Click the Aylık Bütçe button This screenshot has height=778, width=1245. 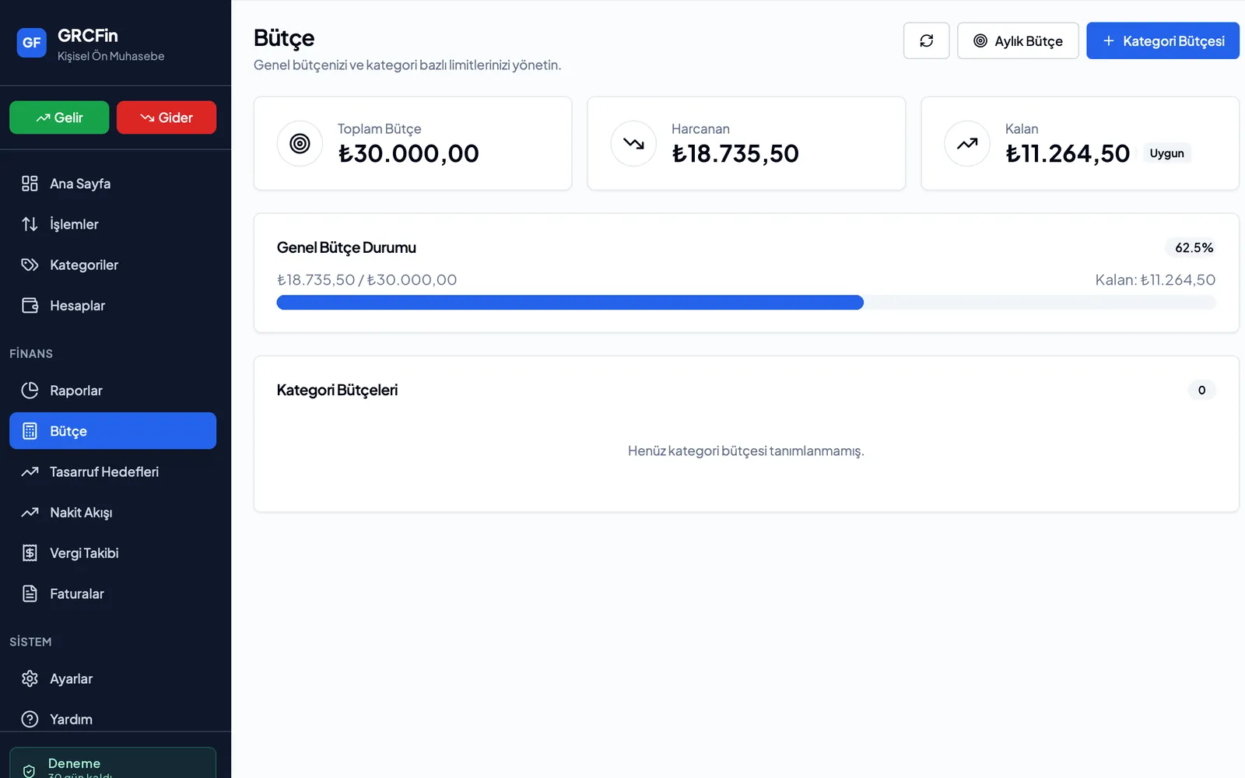point(1018,40)
